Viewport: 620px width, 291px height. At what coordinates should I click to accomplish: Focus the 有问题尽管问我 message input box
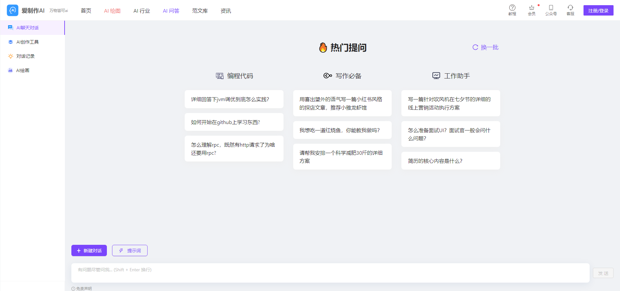[330, 273]
